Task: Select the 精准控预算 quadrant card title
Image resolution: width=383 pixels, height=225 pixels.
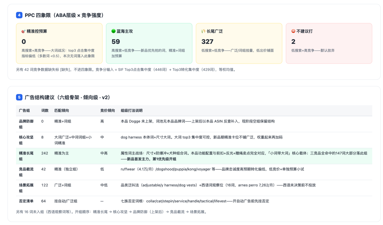Action: (x=37, y=31)
